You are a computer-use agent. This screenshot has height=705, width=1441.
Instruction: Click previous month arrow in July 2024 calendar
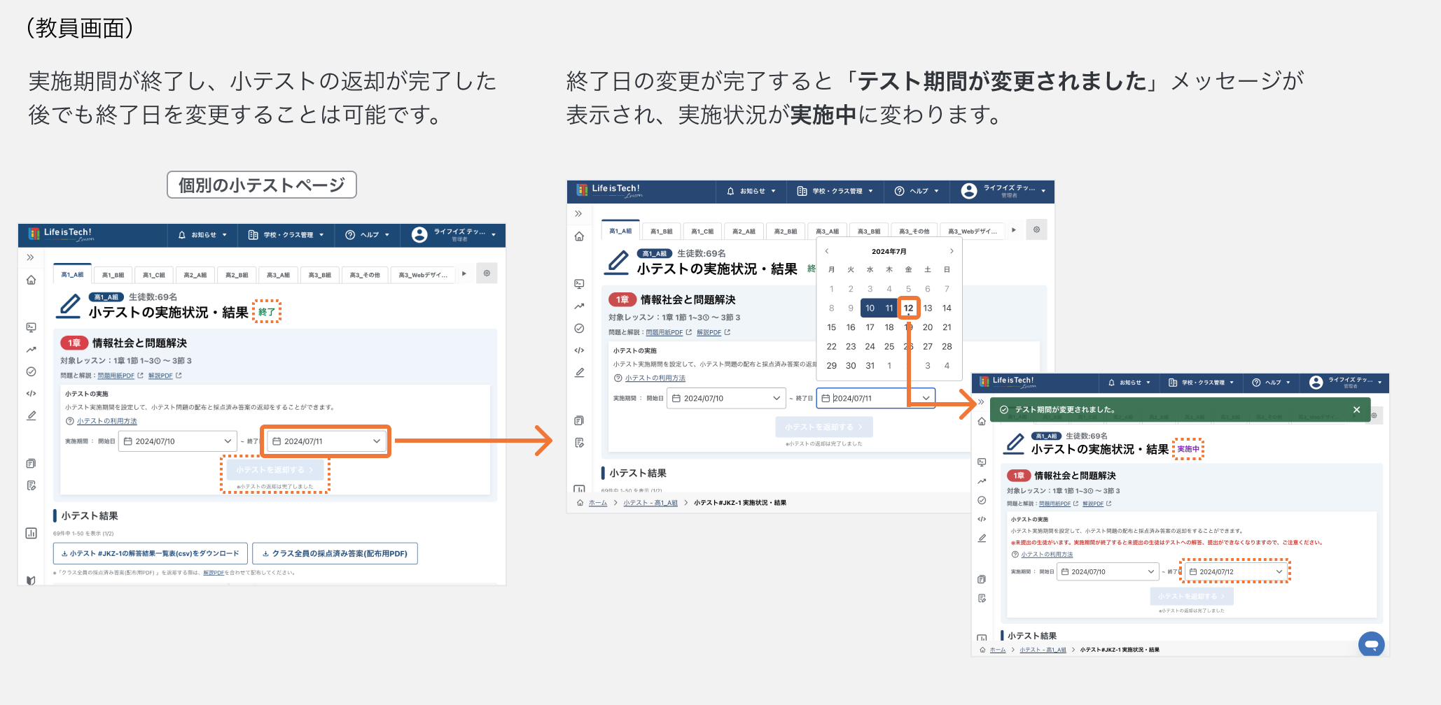coord(827,251)
